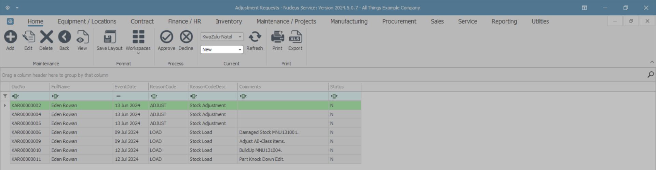Approve the selected adjustment request
Viewport: 656px width, 170px height.
166,37
